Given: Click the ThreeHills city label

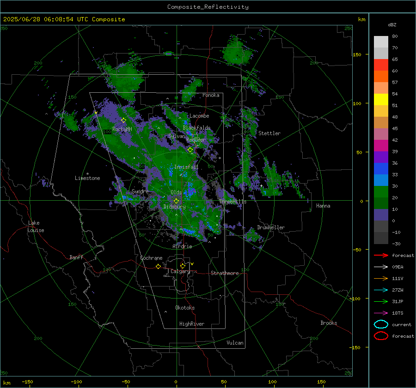Looking at the screenshot, I should (x=232, y=202).
